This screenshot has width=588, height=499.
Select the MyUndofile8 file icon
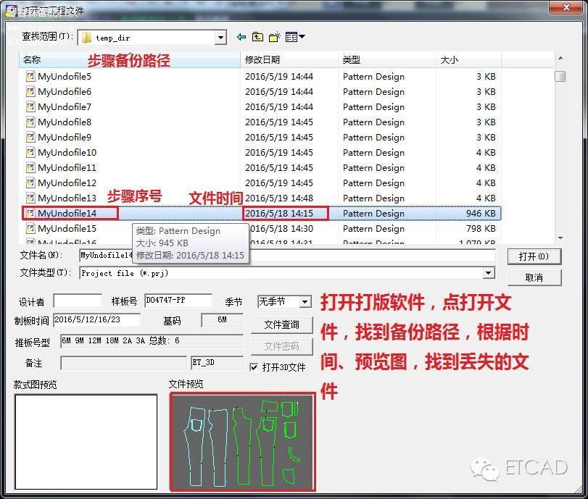[x=30, y=122]
